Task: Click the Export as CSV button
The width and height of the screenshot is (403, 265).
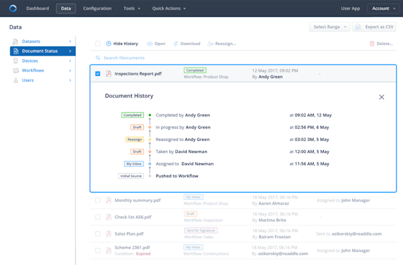Action: click(x=374, y=27)
